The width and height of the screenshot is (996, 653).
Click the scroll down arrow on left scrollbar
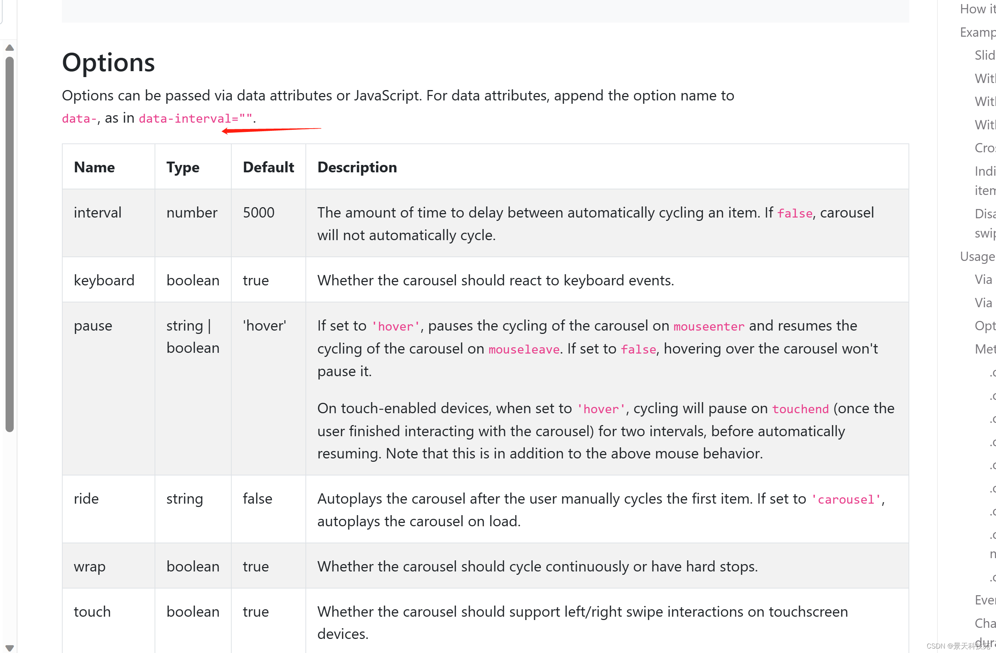click(10, 648)
